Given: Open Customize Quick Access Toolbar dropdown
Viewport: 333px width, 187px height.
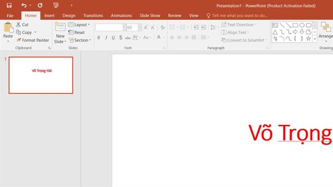Looking at the screenshot, I should click(x=71, y=5).
